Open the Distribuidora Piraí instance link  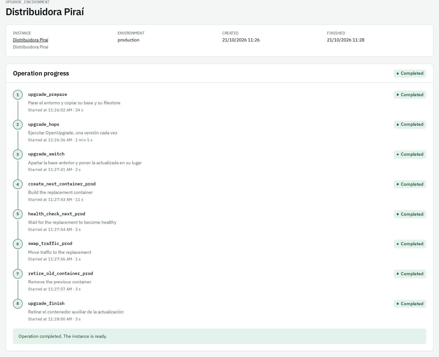click(x=30, y=40)
